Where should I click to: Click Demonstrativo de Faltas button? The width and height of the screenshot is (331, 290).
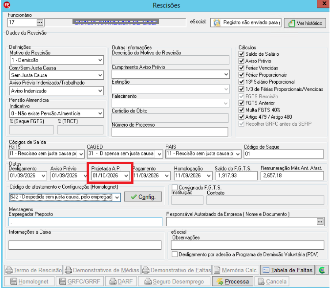click(x=177, y=271)
